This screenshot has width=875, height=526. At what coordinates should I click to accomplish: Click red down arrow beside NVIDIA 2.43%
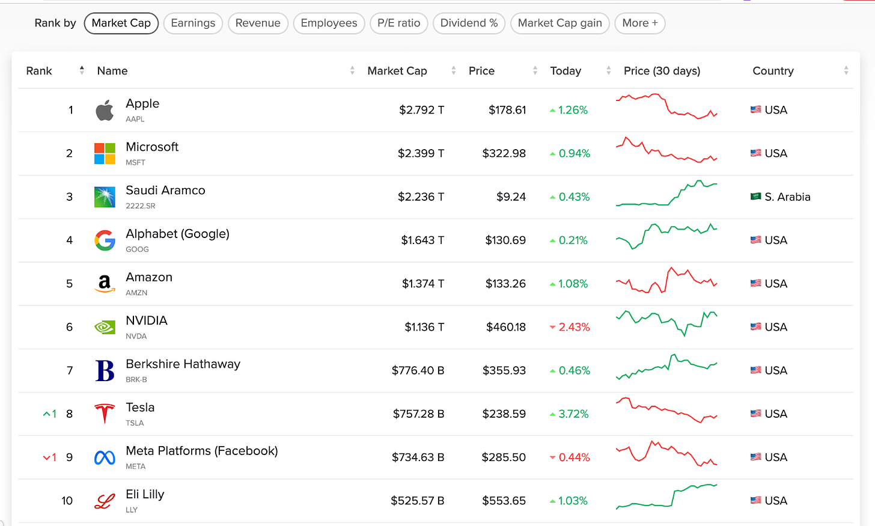pos(552,328)
